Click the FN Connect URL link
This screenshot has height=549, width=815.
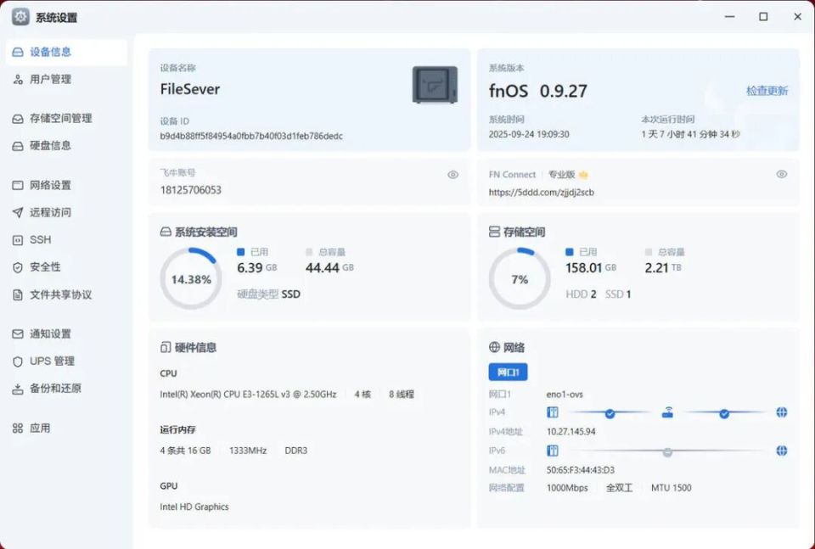click(541, 193)
